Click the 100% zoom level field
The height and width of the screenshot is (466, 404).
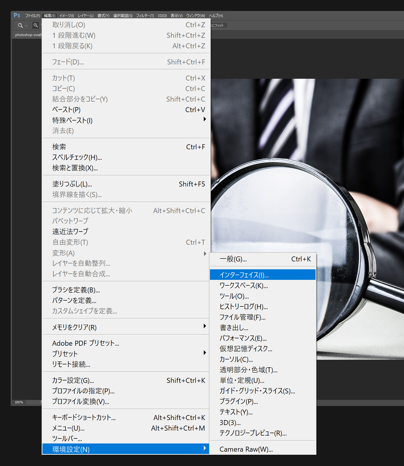(x=19, y=402)
